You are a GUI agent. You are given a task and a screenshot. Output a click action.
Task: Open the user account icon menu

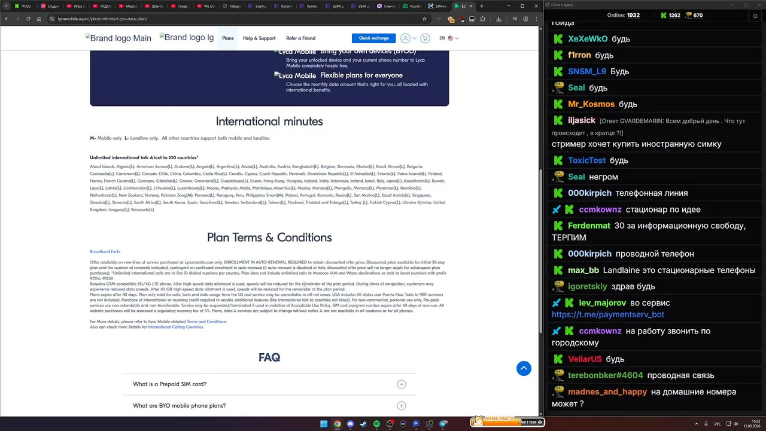405,38
